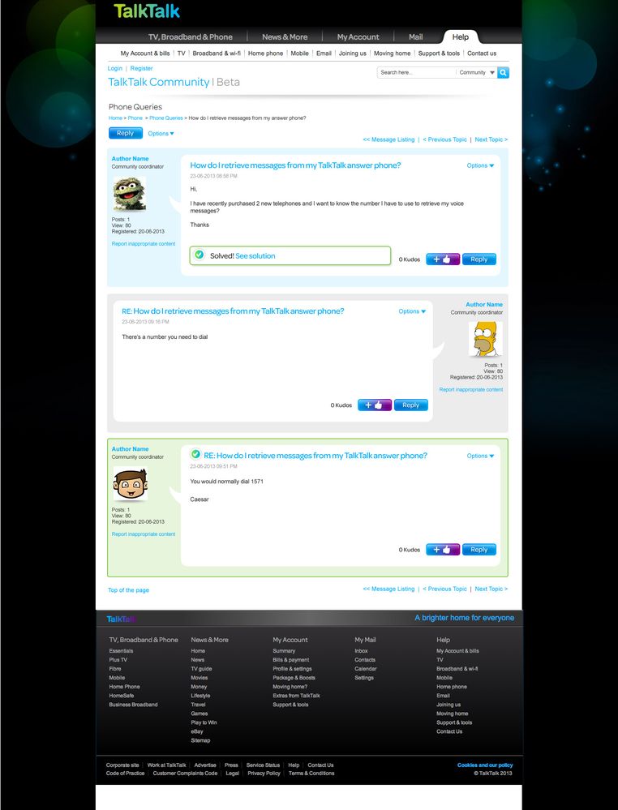This screenshot has width=618, height=810.
Task: Click the green check icon on accepted solution title
Action: (195, 454)
